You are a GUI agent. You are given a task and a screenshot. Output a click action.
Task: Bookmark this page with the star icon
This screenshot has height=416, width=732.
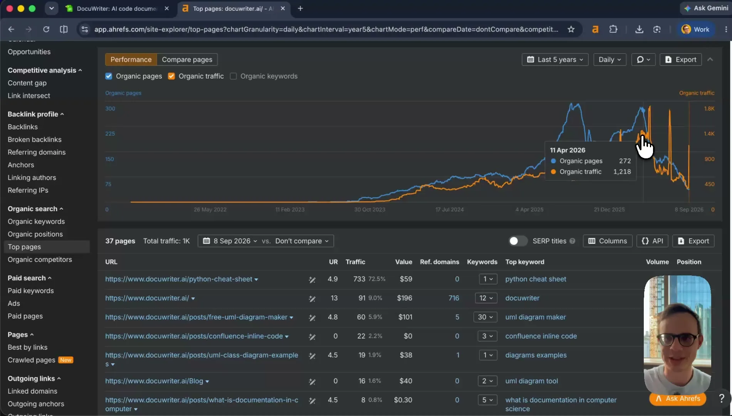click(571, 29)
